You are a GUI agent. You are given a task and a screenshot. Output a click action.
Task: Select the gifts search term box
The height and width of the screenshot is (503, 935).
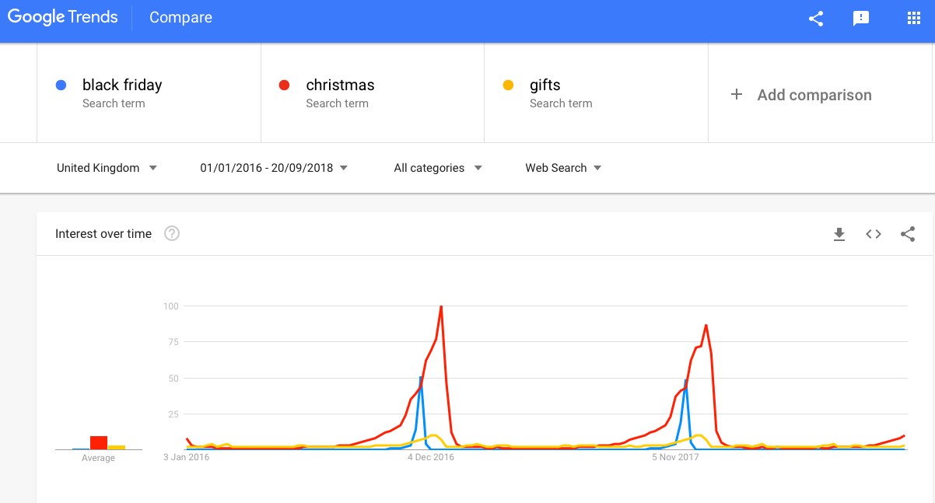click(596, 93)
